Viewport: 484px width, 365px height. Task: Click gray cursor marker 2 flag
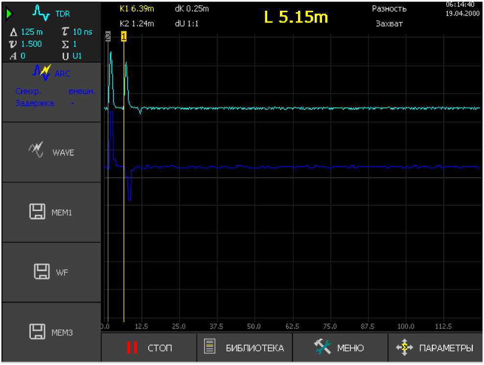point(107,36)
